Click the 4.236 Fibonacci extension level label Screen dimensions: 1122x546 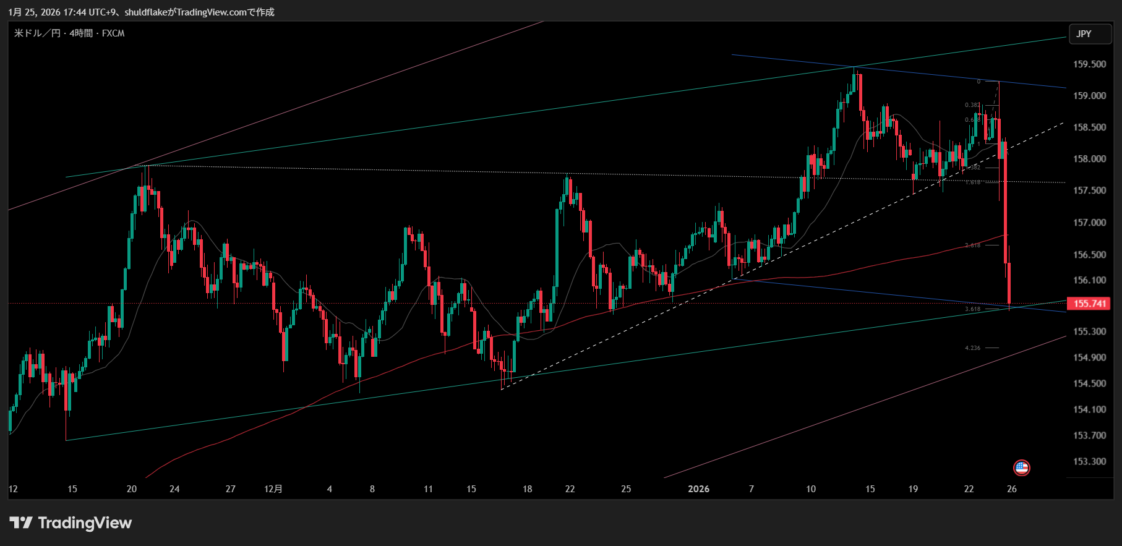pos(972,348)
